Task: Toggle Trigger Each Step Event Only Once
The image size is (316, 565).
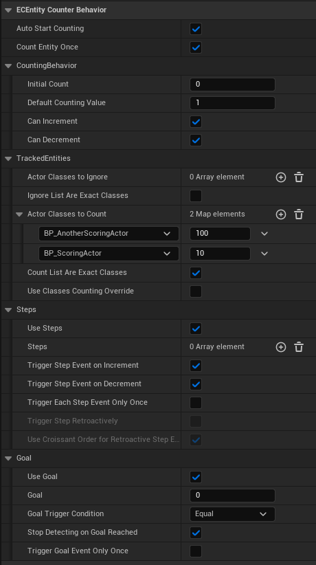Action: click(x=196, y=403)
